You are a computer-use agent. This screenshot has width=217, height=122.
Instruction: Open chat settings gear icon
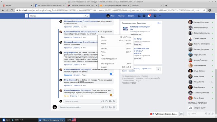coord(206,114)
